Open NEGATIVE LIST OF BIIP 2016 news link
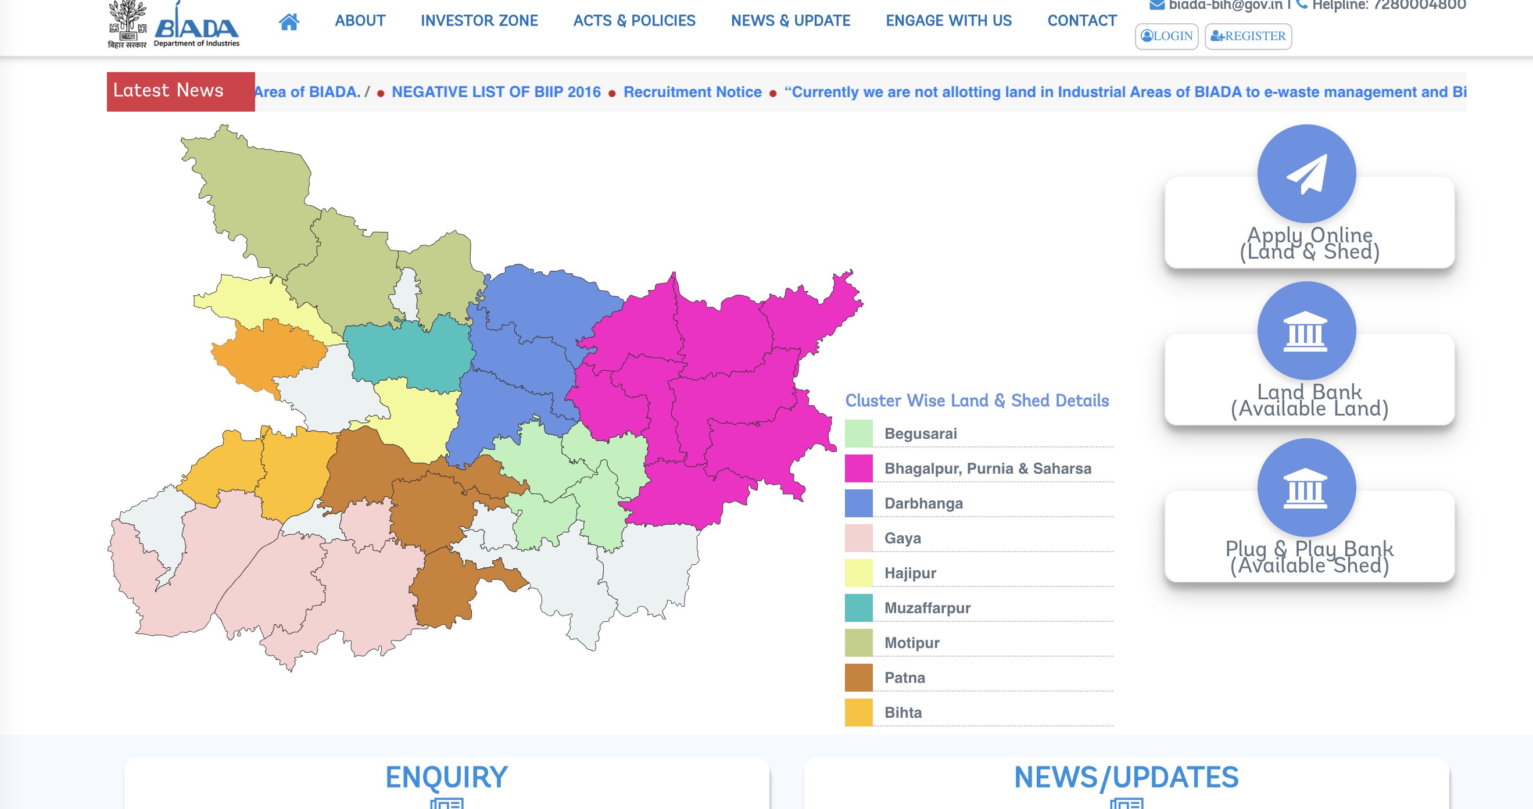 [x=496, y=92]
